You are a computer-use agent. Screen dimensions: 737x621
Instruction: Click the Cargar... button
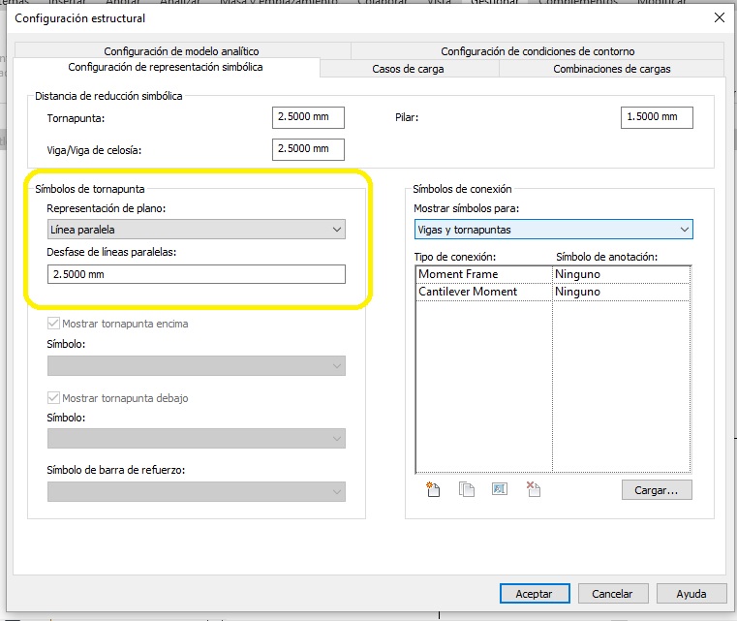click(656, 490)
